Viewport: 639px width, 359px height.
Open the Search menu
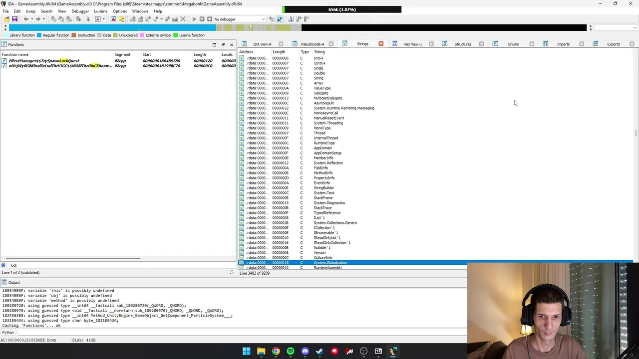(46, 11)
